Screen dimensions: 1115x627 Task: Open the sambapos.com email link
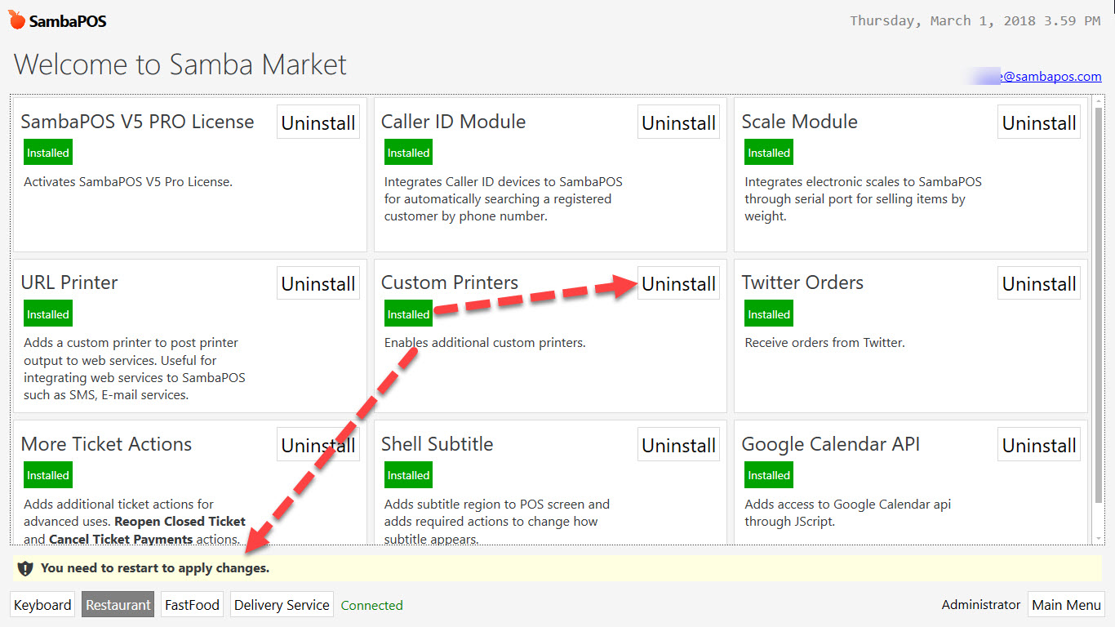click(x=1045, y=76)
